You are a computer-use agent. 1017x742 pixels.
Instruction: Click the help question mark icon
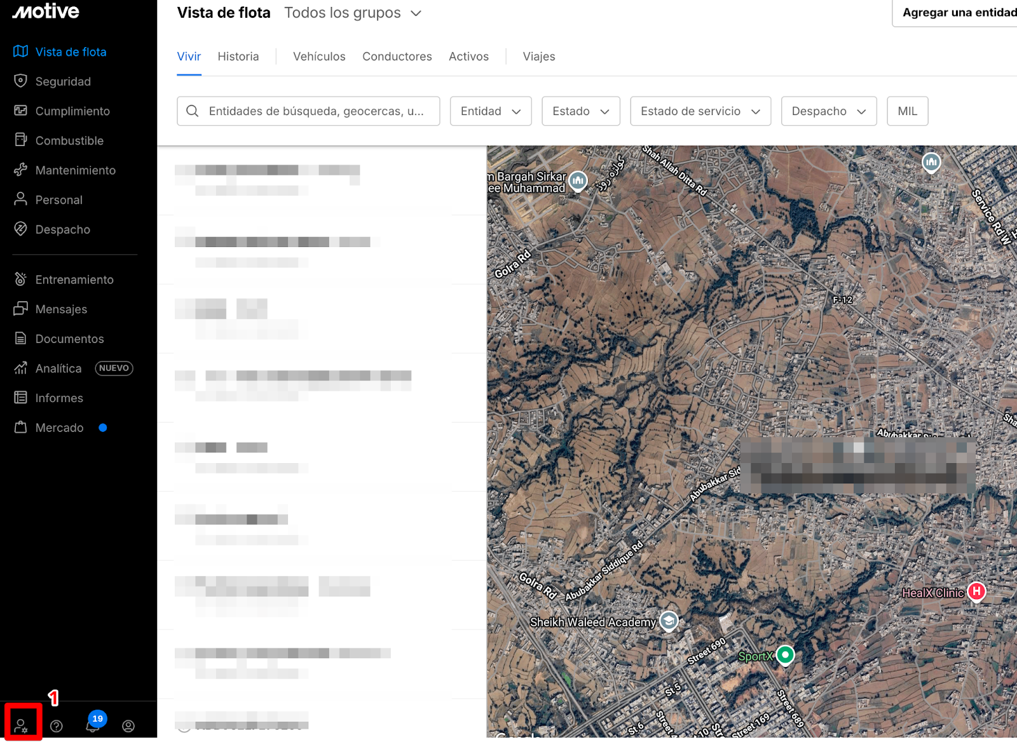(x=57, y=726)
